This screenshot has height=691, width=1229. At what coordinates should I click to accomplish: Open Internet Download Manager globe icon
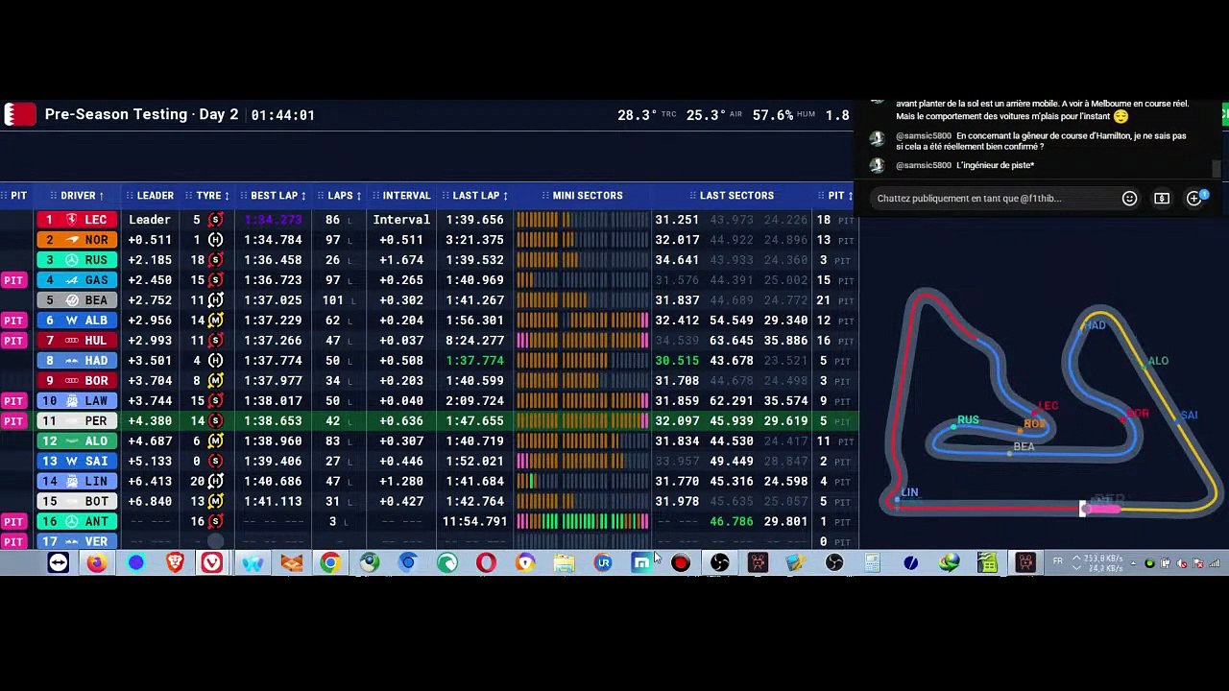point(949,562)
